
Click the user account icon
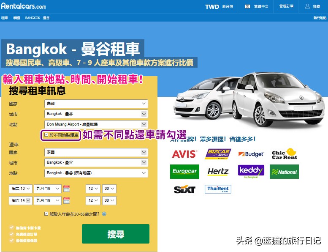click(307, 6)
